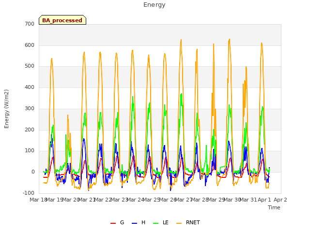The image size is (310, 232).
Task: Click the BA_processed annotation label
Action: (x=62, y=20)
